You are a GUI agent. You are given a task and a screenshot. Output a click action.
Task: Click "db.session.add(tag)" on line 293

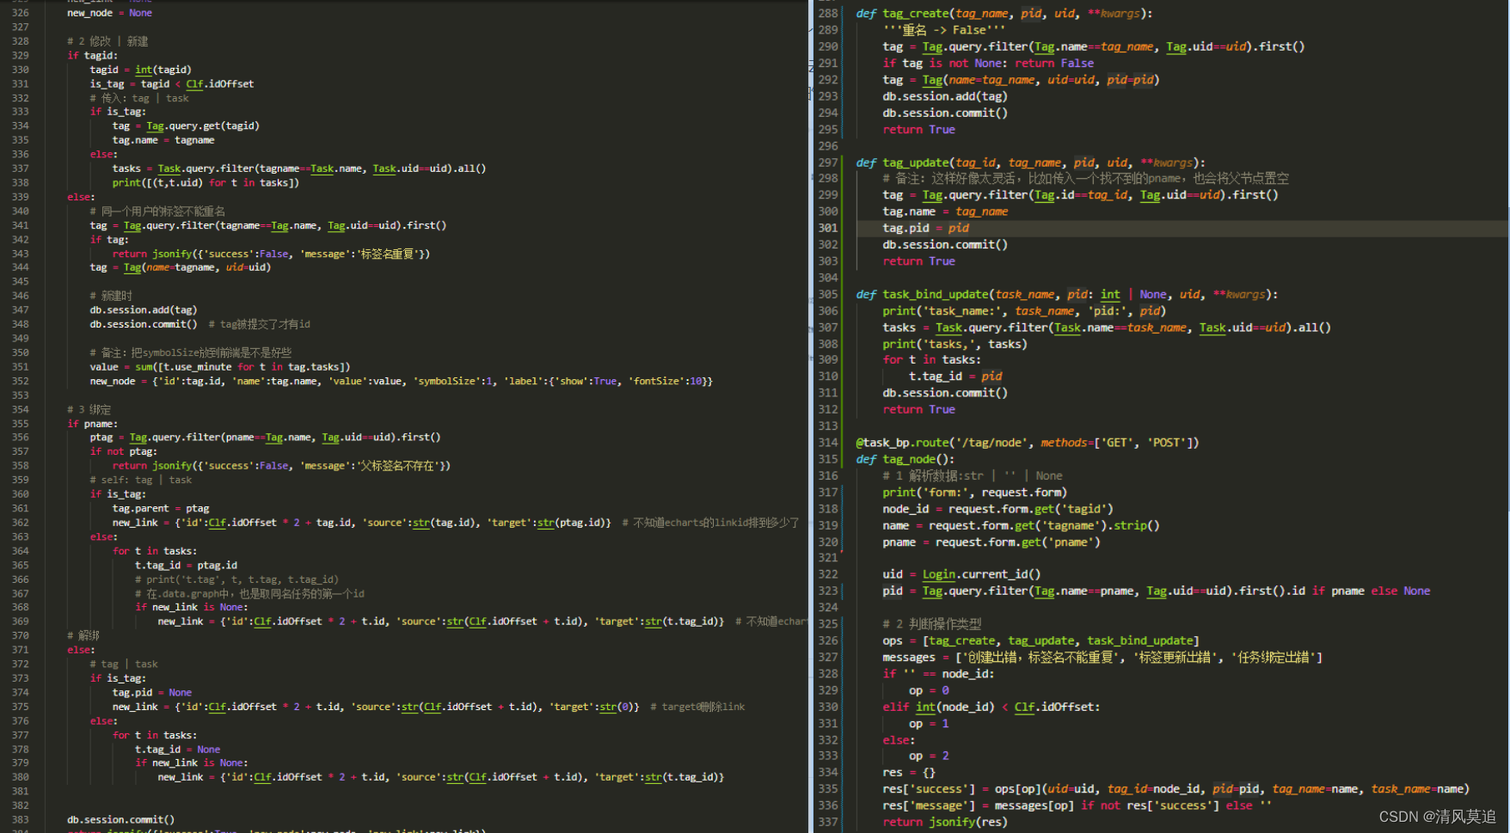click(x=944, y=96)
